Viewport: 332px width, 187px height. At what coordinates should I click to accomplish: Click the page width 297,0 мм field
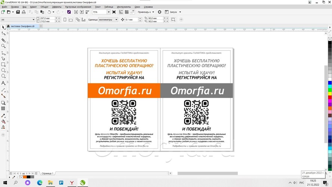point(47,18)
